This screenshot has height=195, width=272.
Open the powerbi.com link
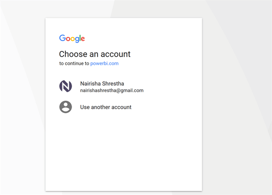104,64
